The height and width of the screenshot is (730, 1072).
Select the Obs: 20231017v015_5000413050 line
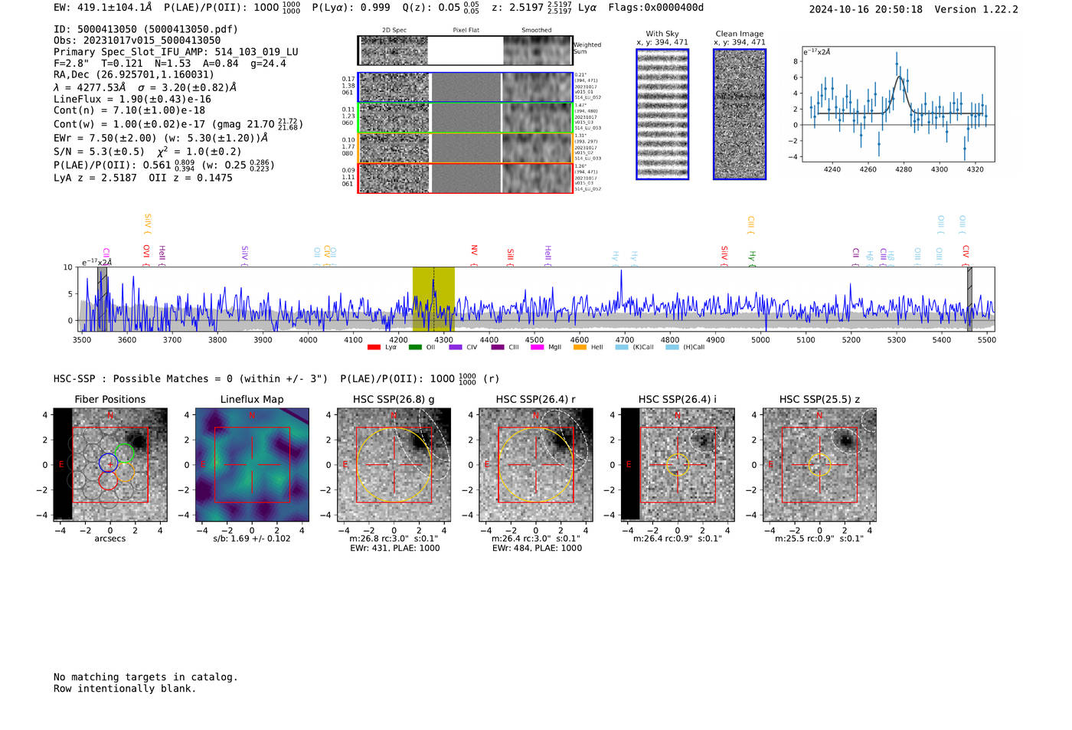[x=137, y=41]
